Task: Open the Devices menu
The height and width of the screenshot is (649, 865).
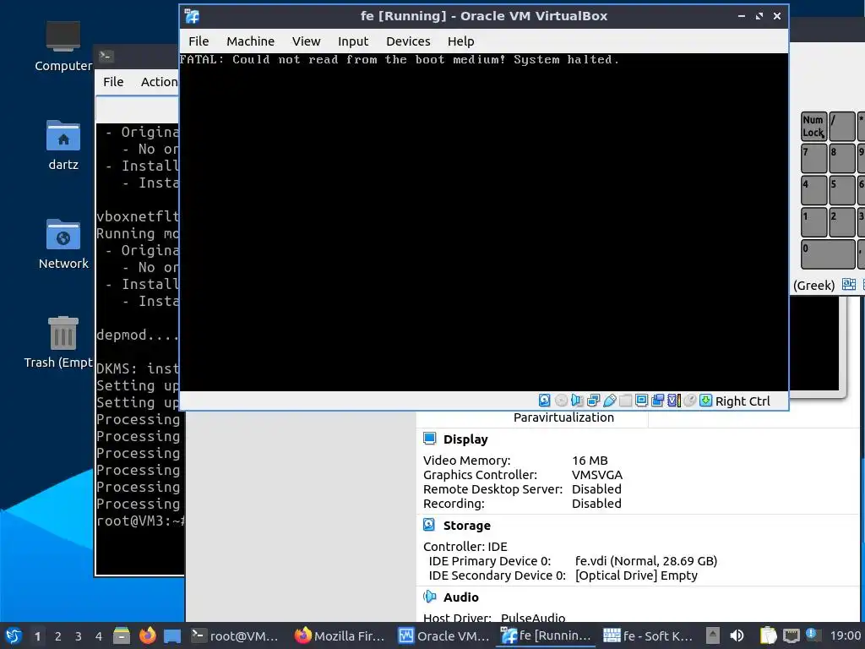Action: [408, 41]
